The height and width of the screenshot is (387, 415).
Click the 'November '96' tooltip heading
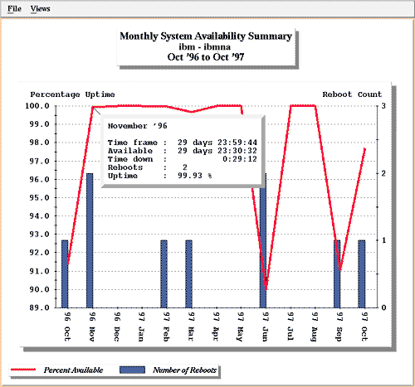(x=138, y=126)
